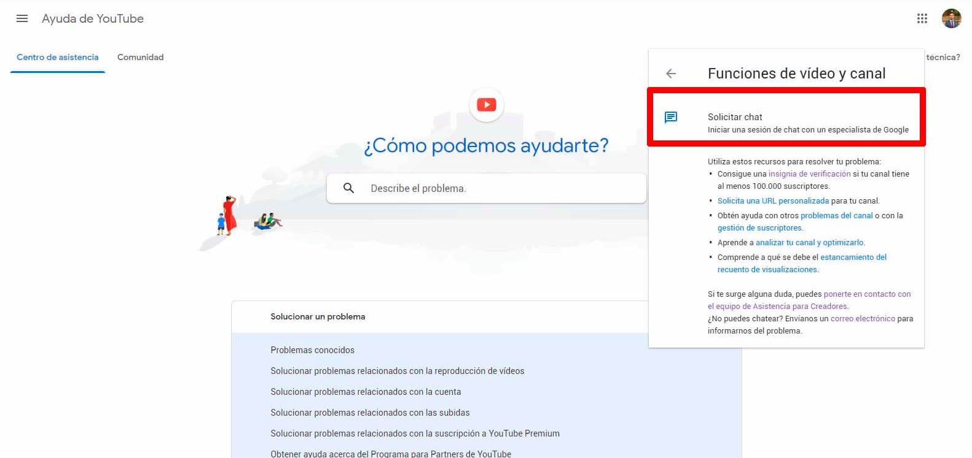Open the correo electrónico link
Screen dimensions: 972x458
863,319
